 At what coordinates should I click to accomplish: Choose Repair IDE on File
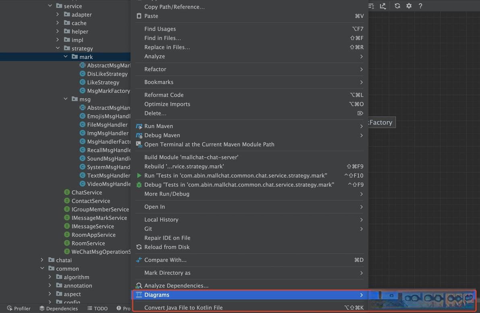[x=250, y=238]
